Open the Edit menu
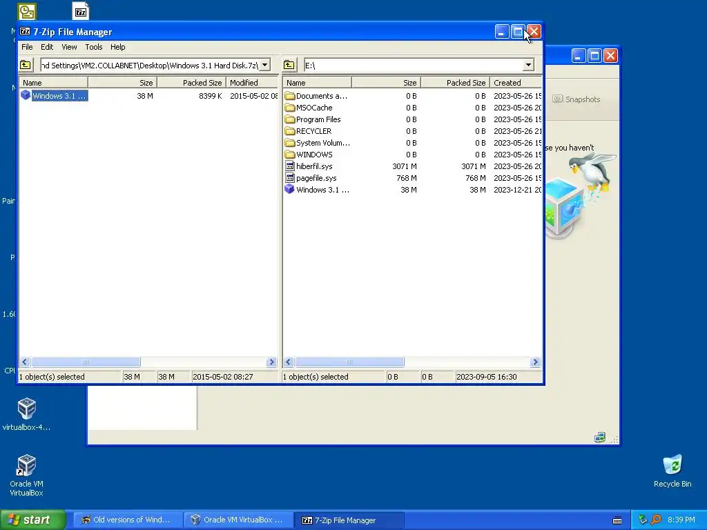707x530 pixels. click(x=47, y=47)
